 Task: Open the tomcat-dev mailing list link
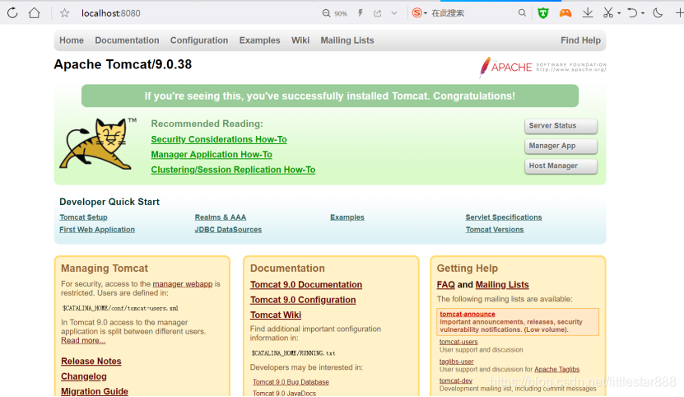(x=456, y=381)
